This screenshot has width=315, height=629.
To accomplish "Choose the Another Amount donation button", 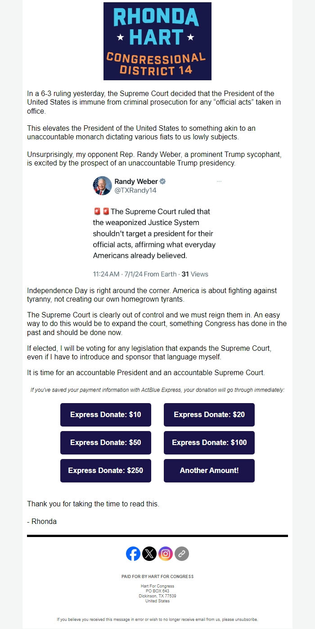I will coord(209,470).
